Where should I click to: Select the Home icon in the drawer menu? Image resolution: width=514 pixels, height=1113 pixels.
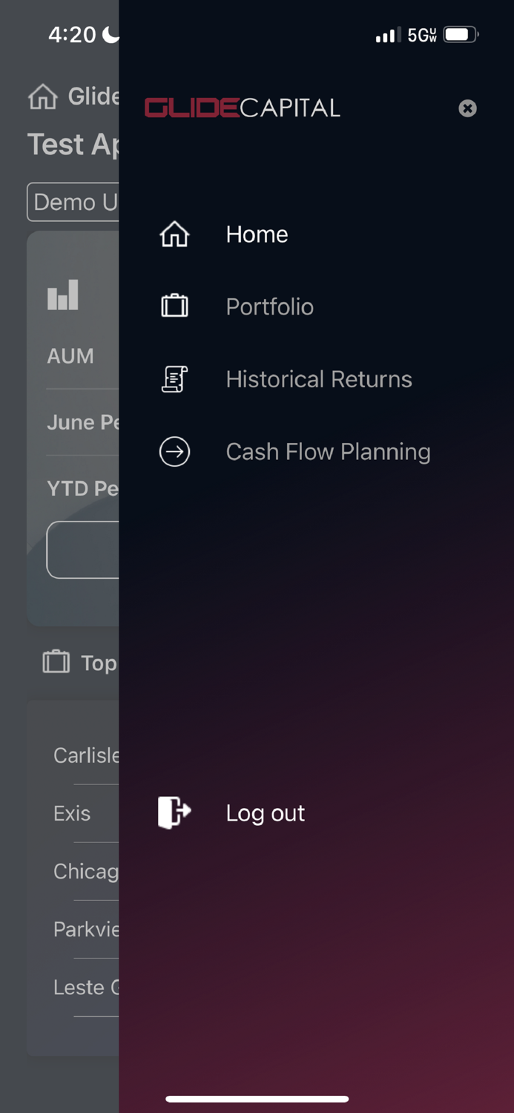tap(174, 234)
